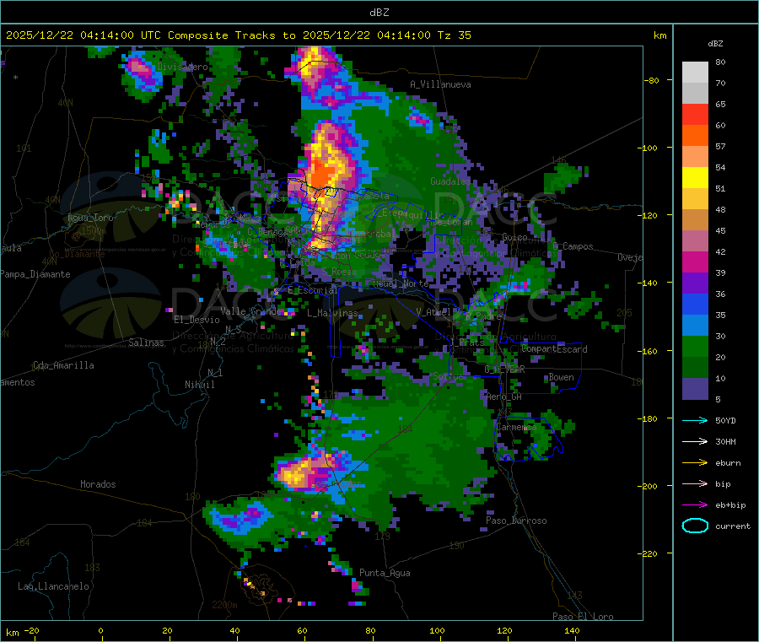Click the Bowen place label
759x642 pixels.
pos(562,377)
